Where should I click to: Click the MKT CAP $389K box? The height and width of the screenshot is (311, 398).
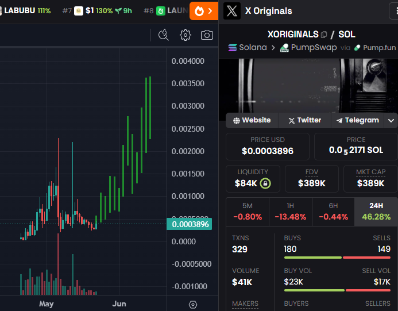(x=370, y=179)
